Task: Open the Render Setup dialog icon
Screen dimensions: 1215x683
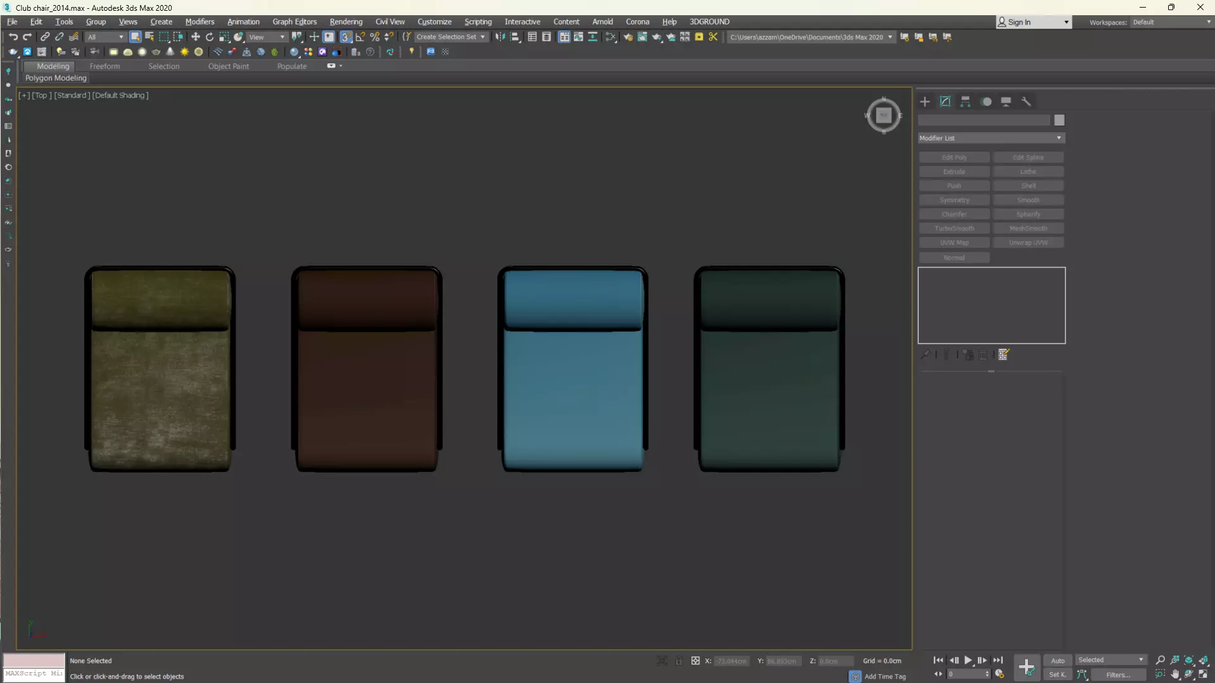Action: coord(628,37)
